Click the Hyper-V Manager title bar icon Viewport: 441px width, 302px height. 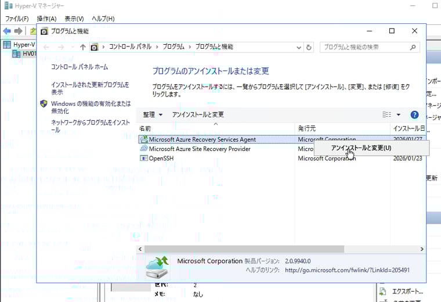pyautogui.click(x=9, y=6)
